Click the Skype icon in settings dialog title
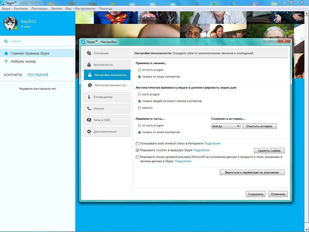The image size is (309, 232). point(83,42)
